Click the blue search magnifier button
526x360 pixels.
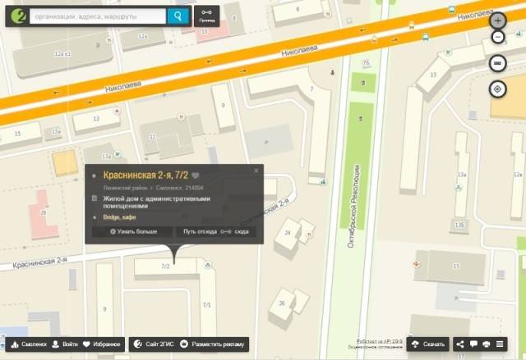coord(177,16)
